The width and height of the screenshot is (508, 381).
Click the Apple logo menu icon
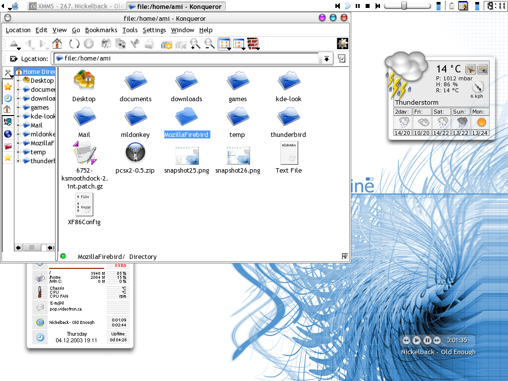[x=15, y=6]
